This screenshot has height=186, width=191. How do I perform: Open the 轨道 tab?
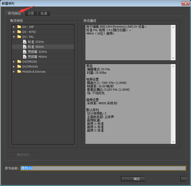[44, 13]
